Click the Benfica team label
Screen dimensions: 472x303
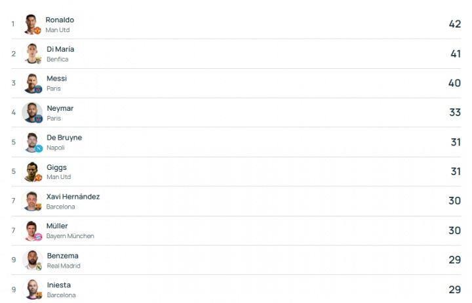pos(58,59)
